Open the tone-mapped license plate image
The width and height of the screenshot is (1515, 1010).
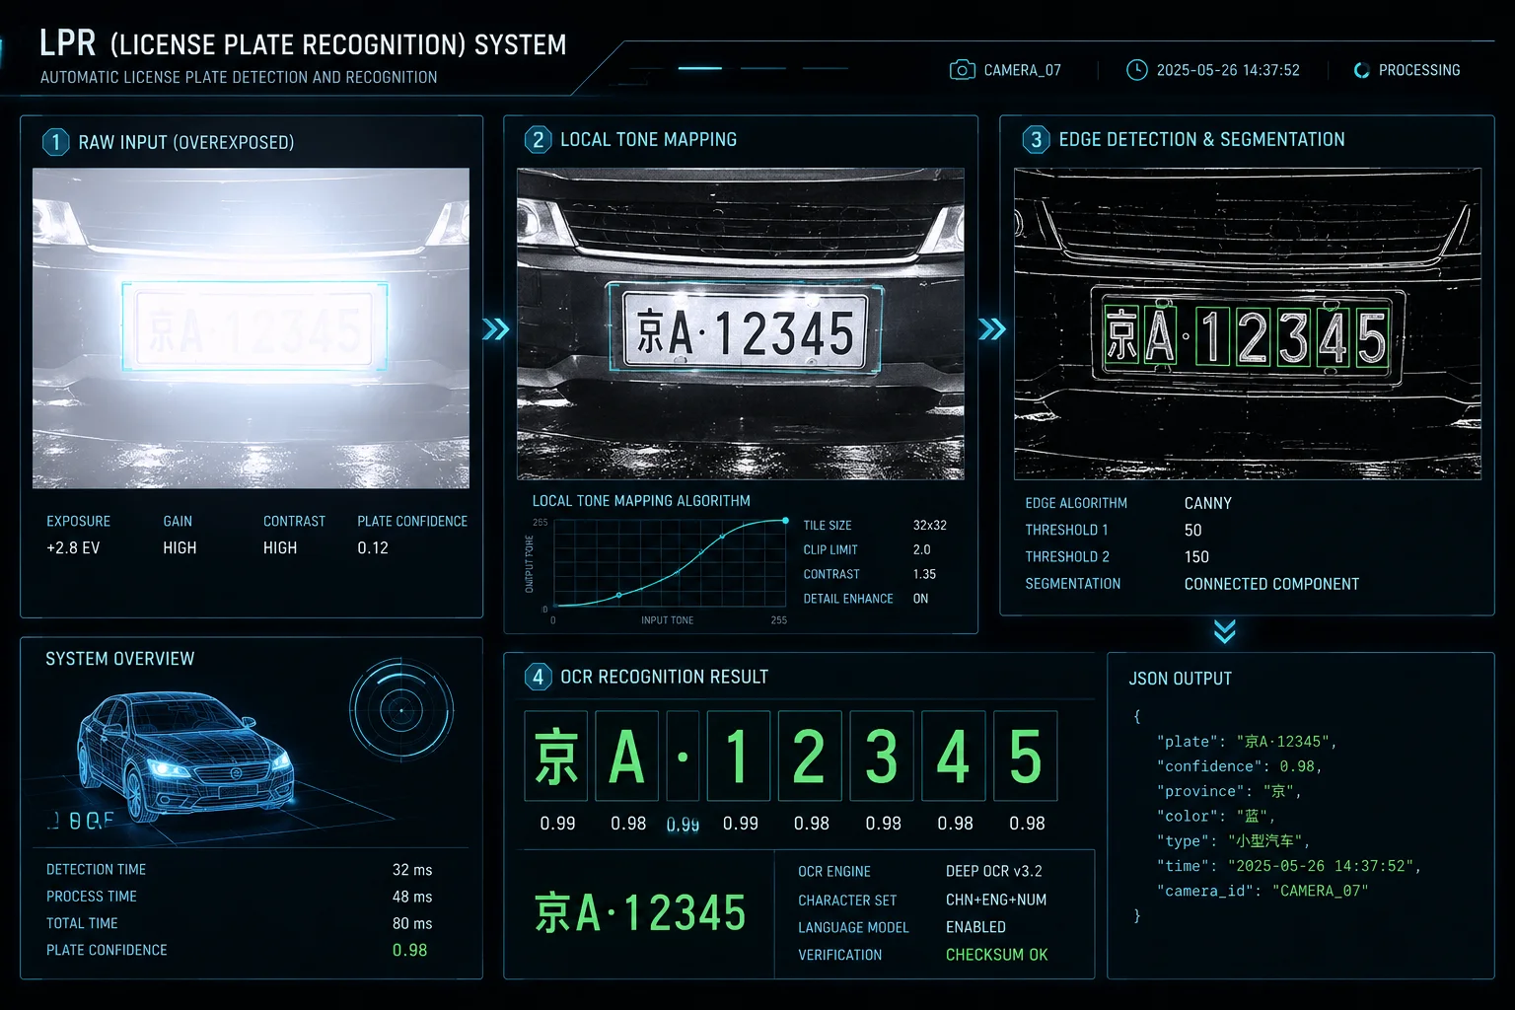point(741,324)
